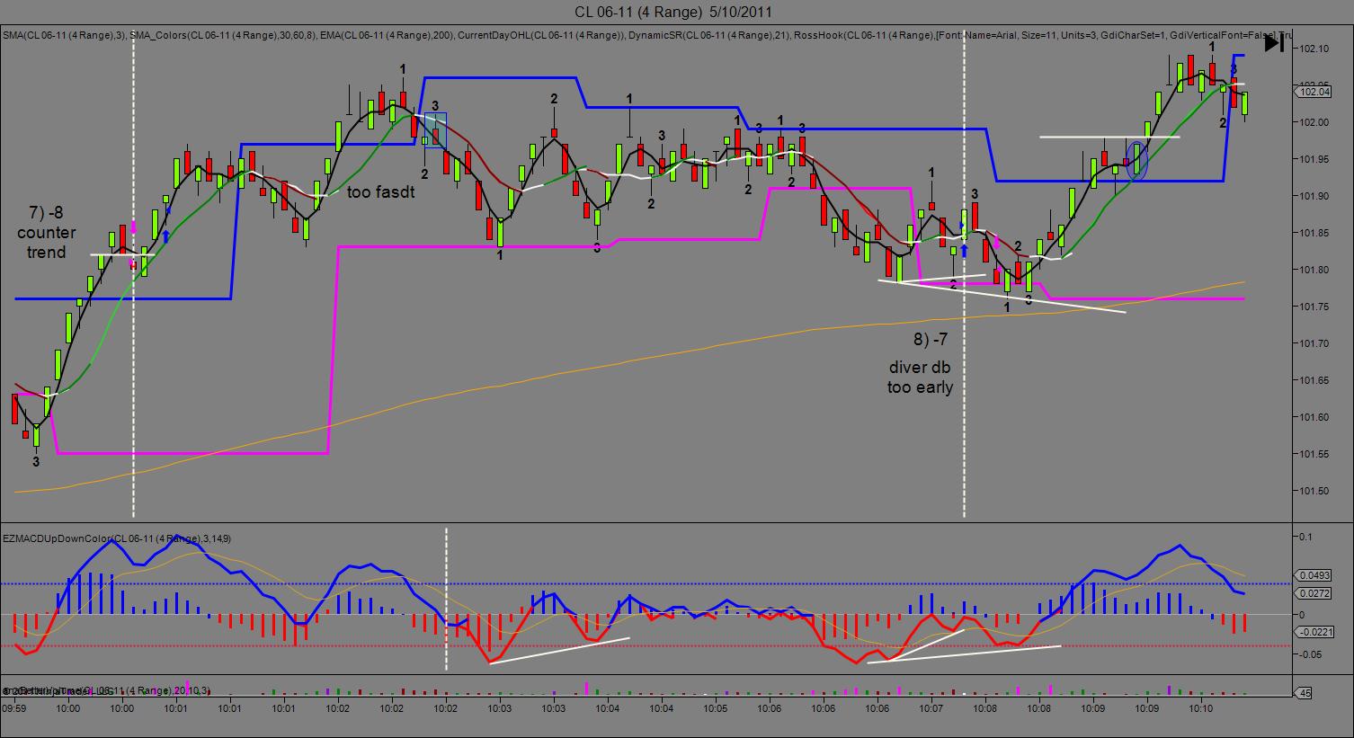
Task: Click the 101.90 price axis label
Action: coord(1314,196)
